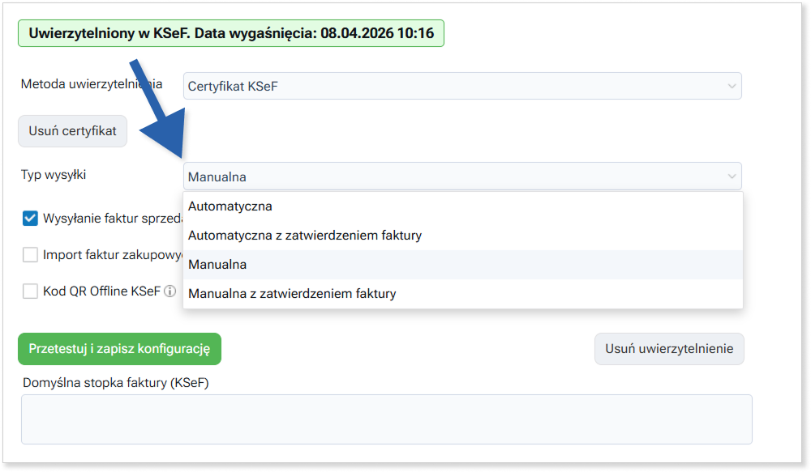
Task: Select the Automatyczna option
Action: point(230,206)
